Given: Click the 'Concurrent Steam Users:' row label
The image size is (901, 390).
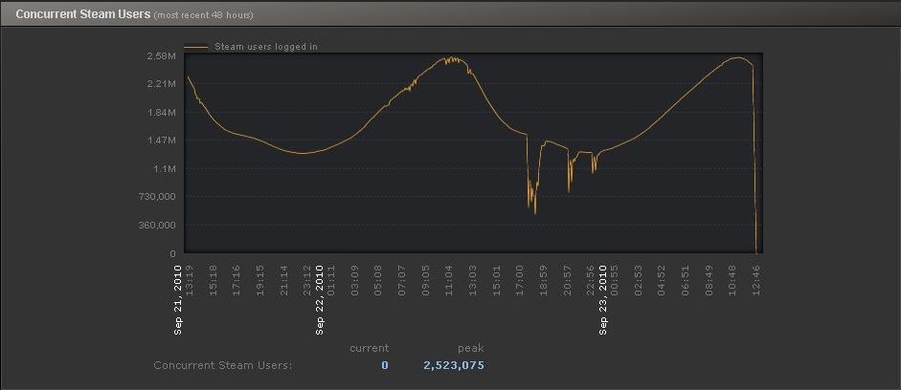Looking at the screenshot, I should pyautogui.click(x=223, y=365).
